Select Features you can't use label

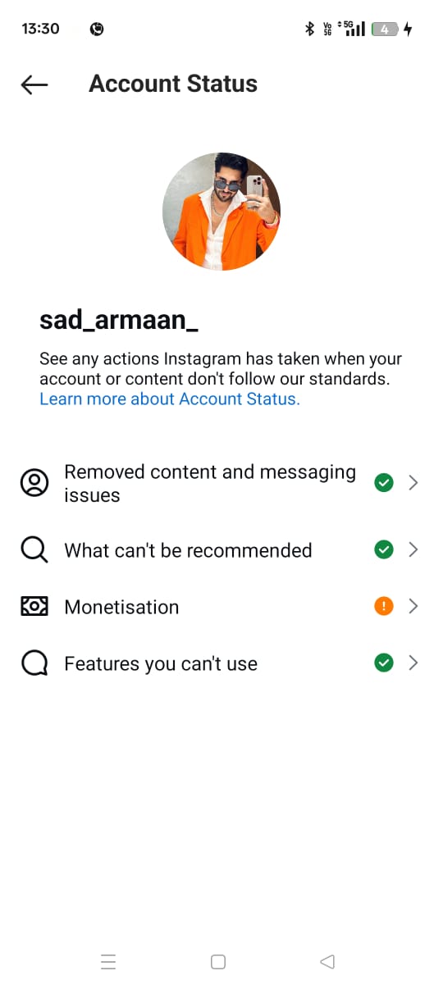pyautogui.click(x=161, y=663)
